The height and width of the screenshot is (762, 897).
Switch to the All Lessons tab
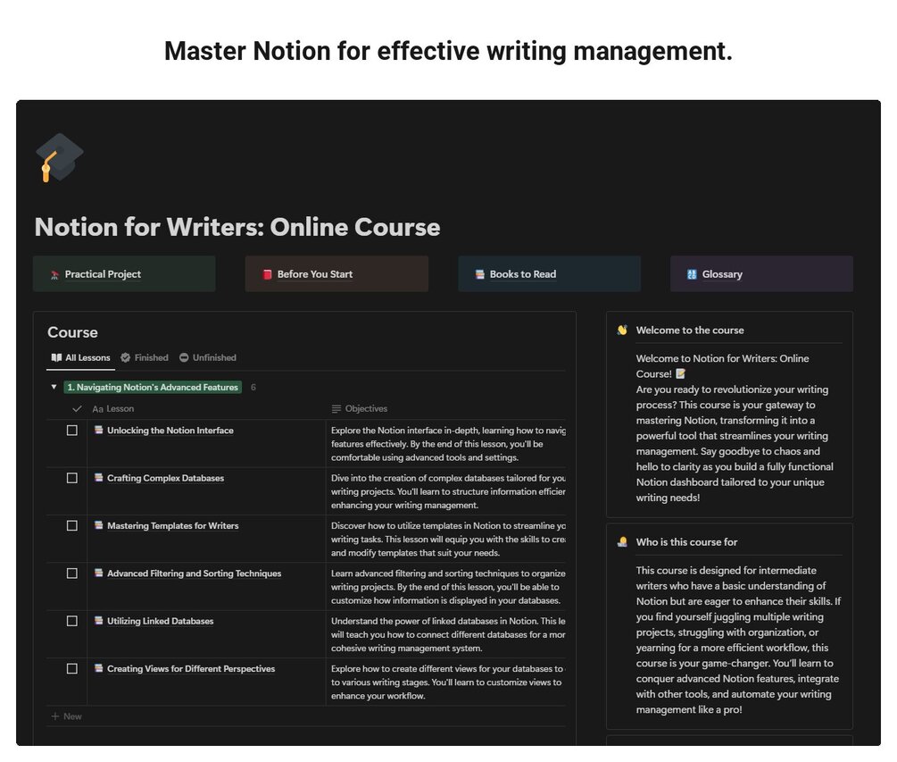(x=80, y=358)
